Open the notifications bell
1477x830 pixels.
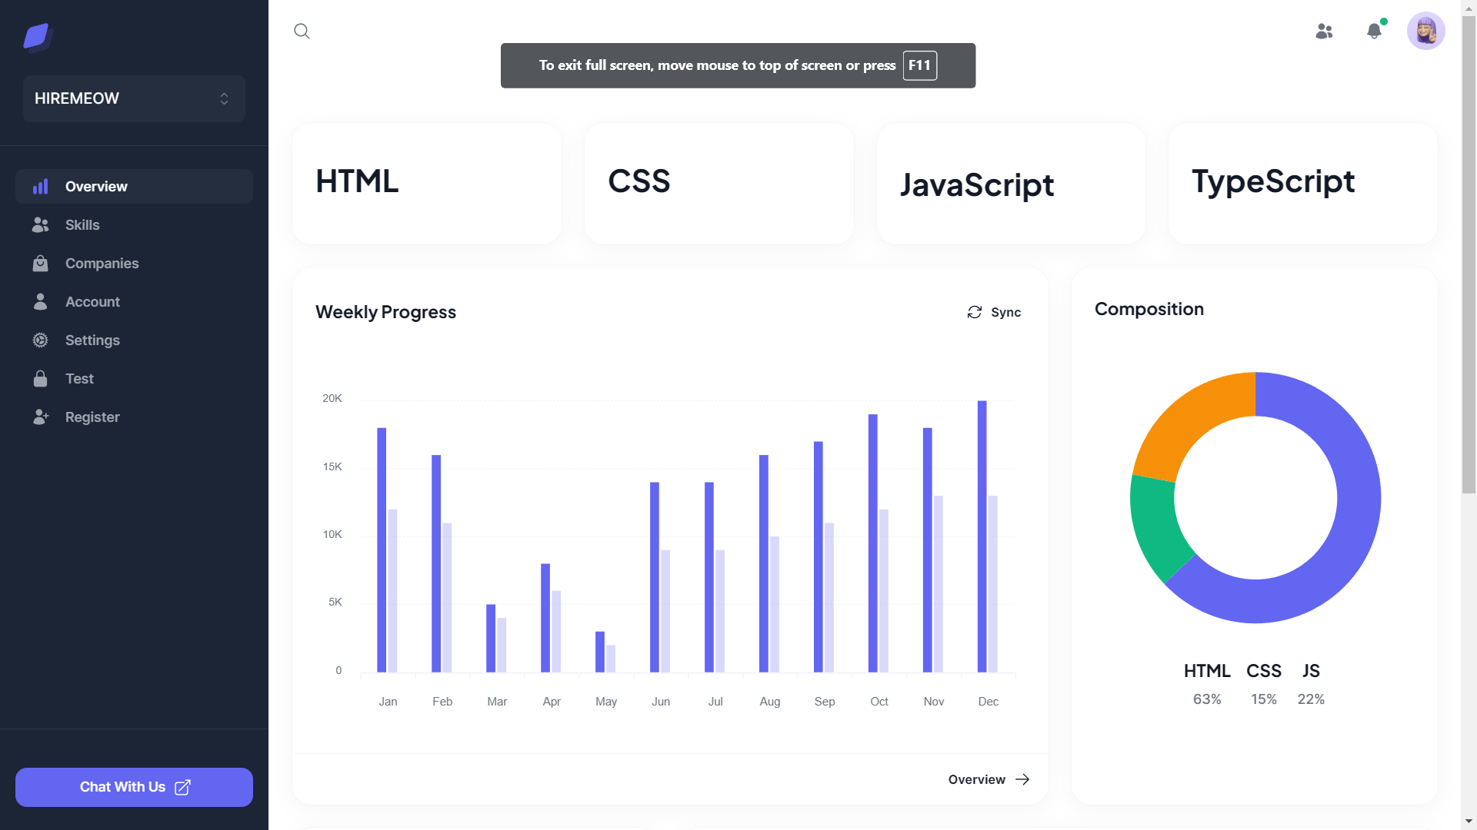(x=1374, y=31)
